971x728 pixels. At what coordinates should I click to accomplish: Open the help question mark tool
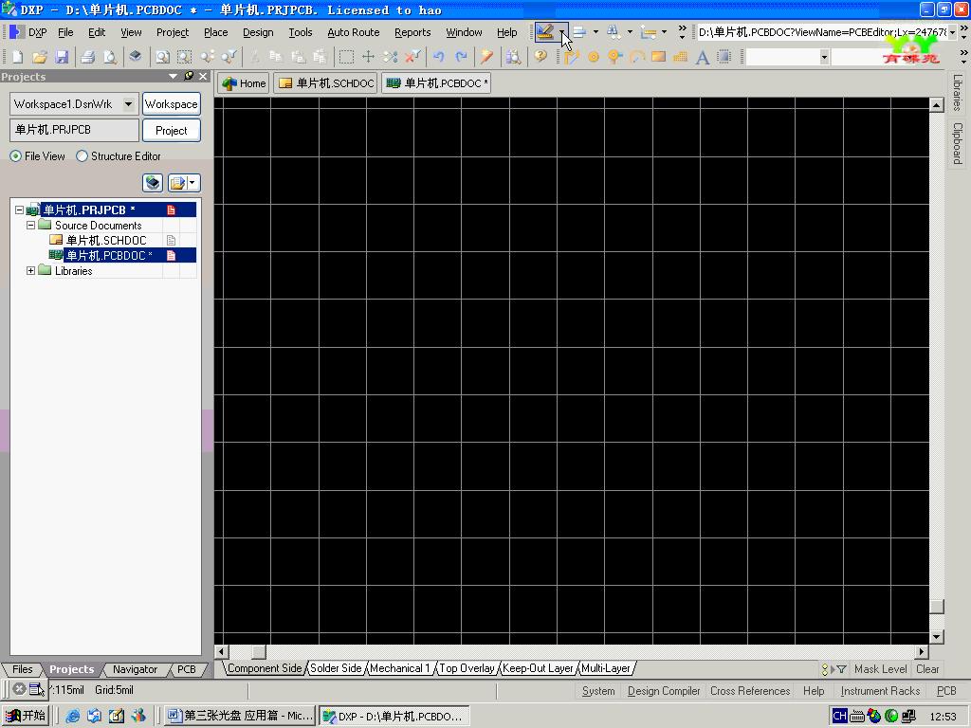[x=540, y=57]
